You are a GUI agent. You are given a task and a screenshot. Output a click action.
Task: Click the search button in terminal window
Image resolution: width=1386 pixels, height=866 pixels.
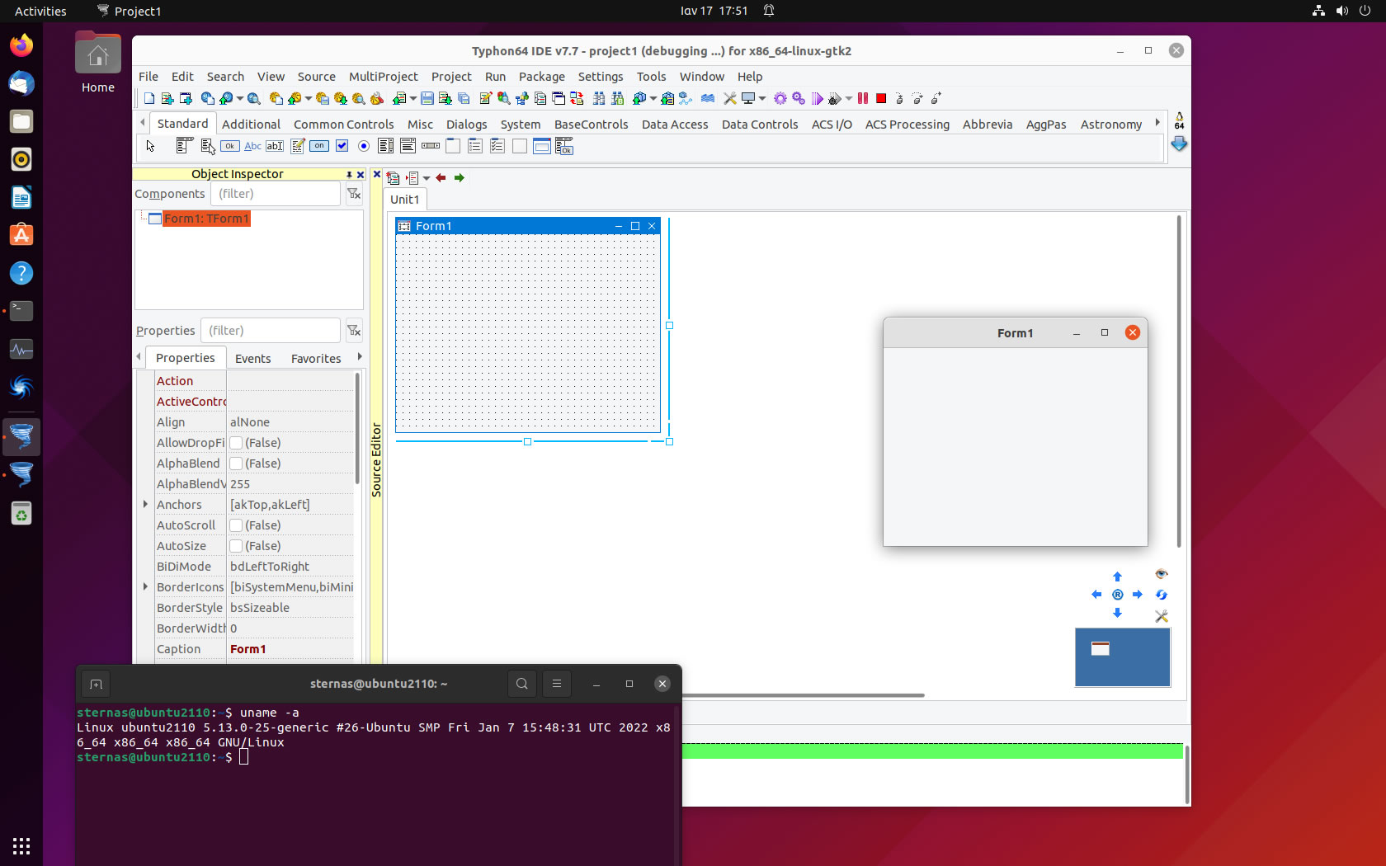click(522, 684)
